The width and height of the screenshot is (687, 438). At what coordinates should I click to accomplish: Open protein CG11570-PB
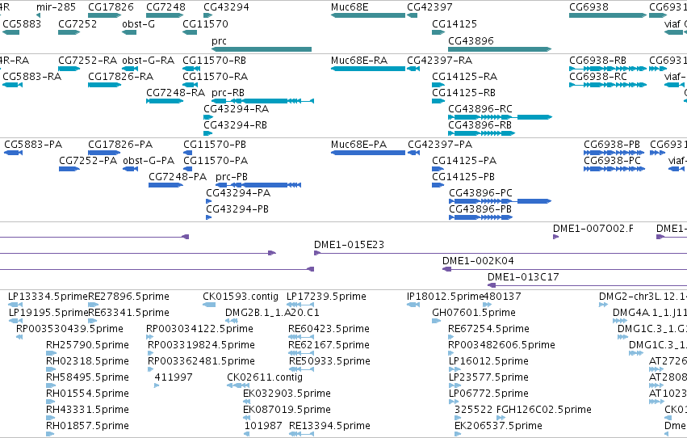click(215, 144)
